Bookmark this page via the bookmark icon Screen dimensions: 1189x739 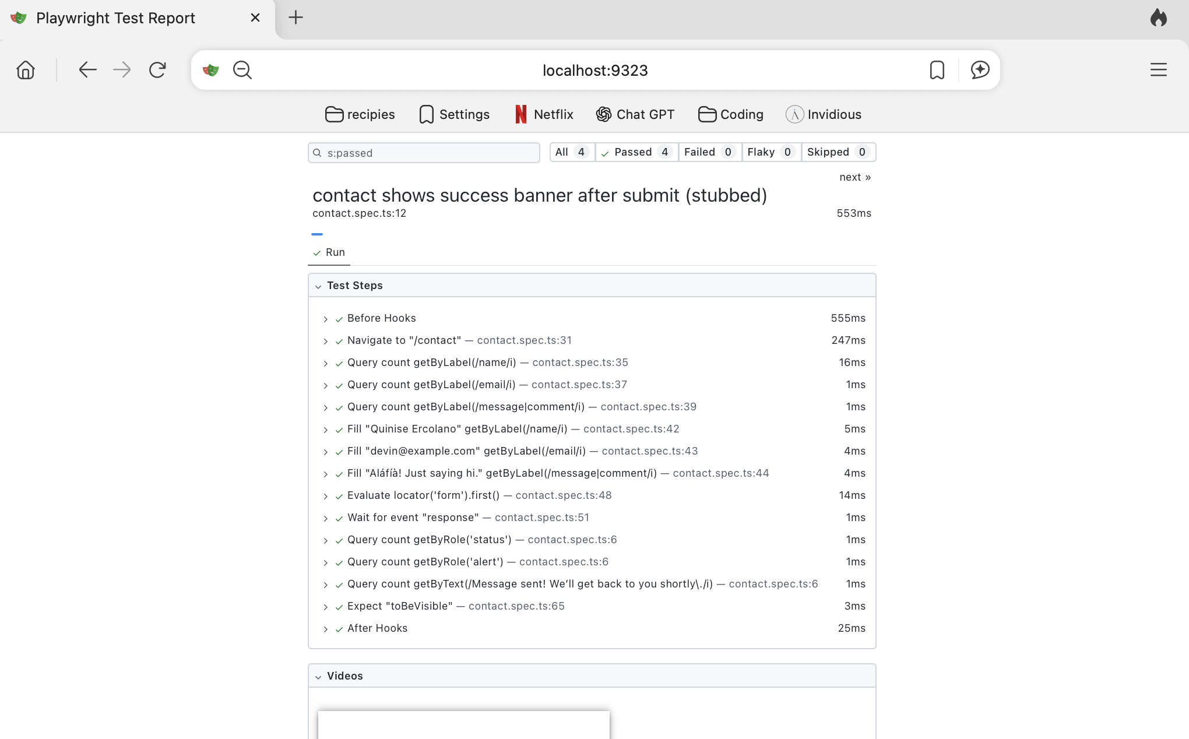coord(937,70)
